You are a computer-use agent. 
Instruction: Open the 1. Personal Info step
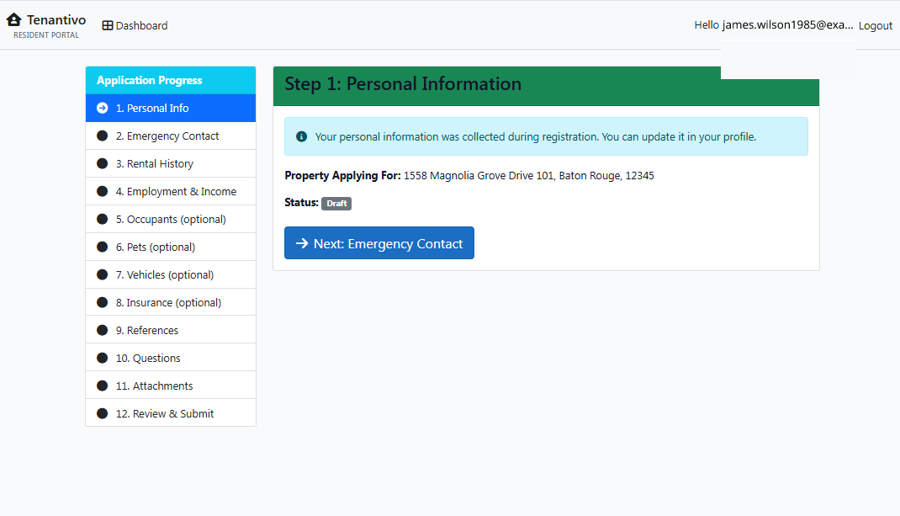171,108
